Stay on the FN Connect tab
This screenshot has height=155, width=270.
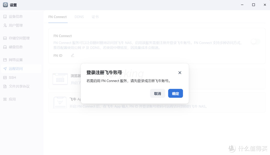click(x=57, y=17)
